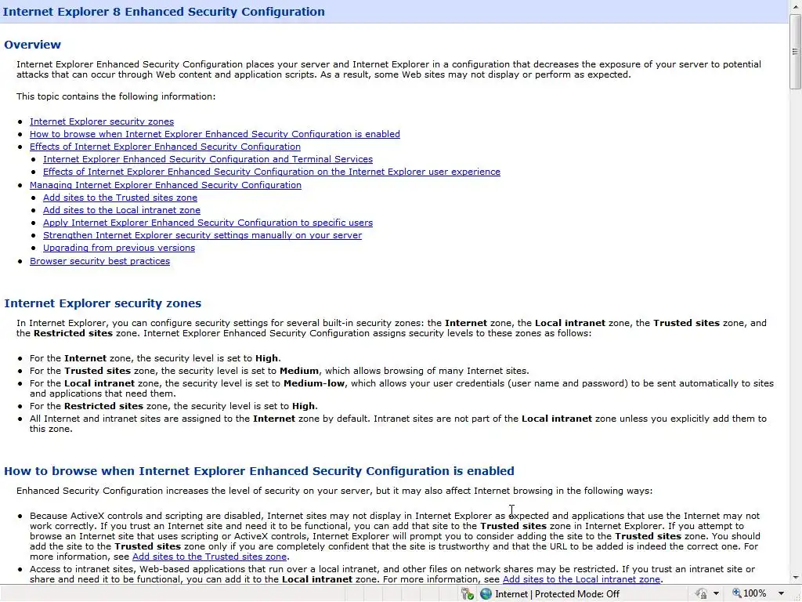802x602 pixels.
Task: Click the Internet Explorer 8 Enhanced Security Configuration page title
Action: (164, 11)
